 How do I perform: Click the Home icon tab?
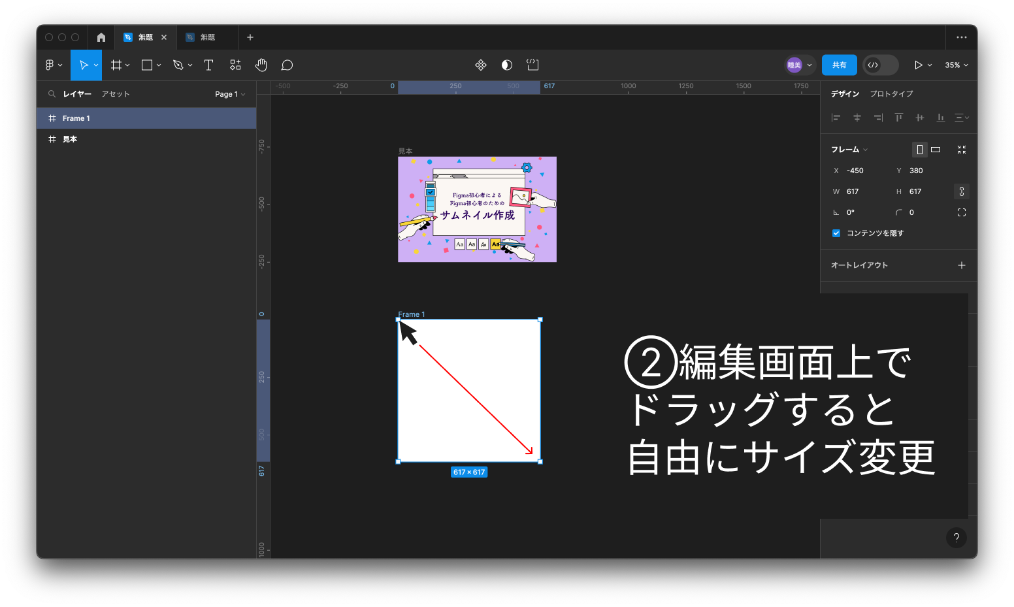101,37
